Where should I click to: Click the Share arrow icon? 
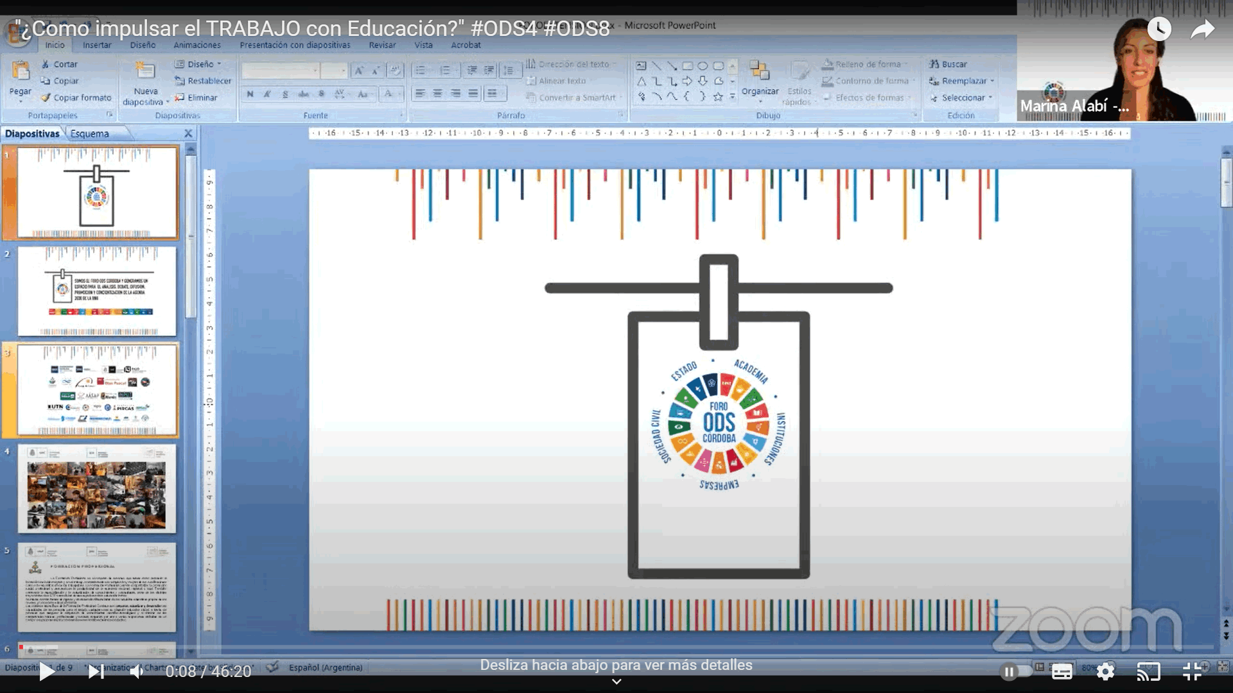click(1202, 29)
